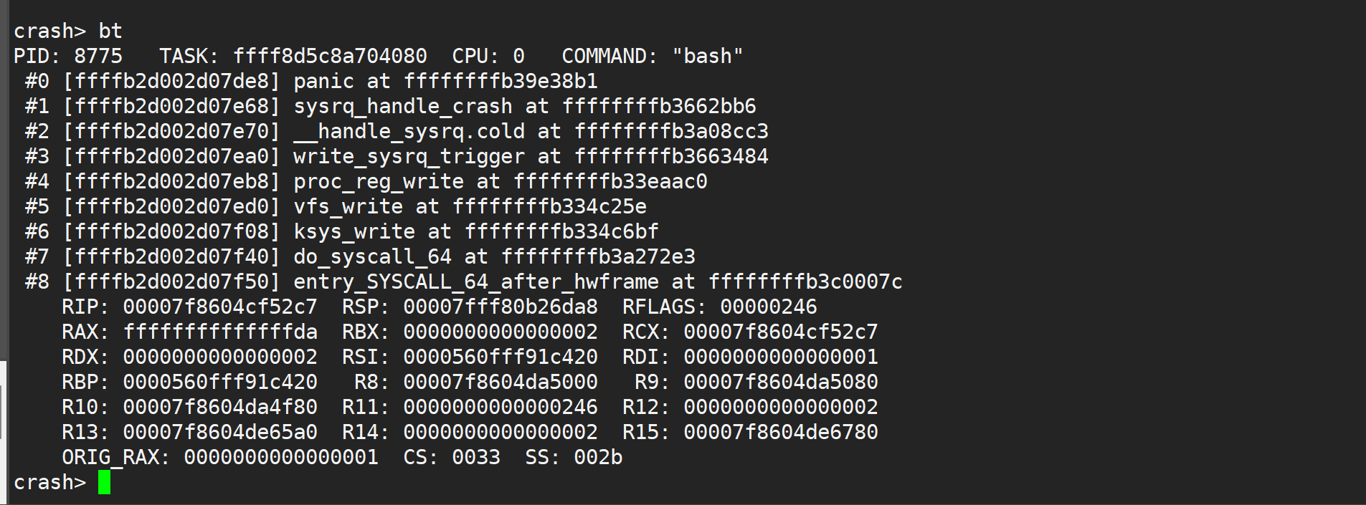Click entry_SYSCALL_64_after_hwframe in frame #8
This screenshot has width=1366, height=505.
pos(475,282)
